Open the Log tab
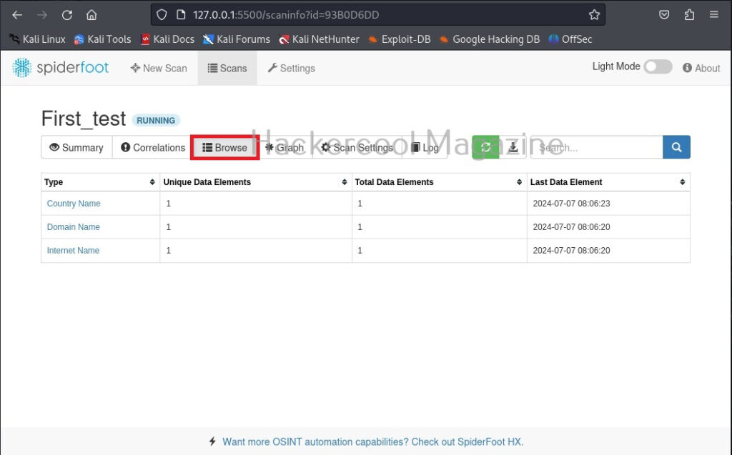This screenshot has width=732, height=455. 425,147
